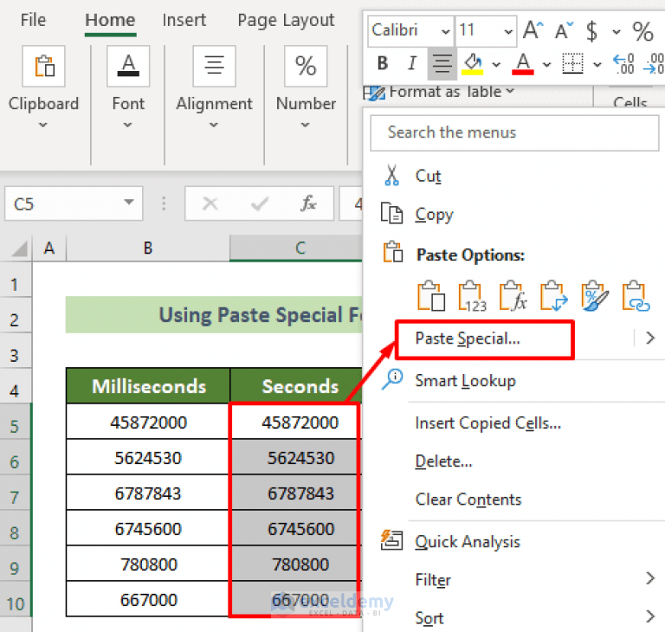Image resolution: width=665 pixels, height=632 pixels.
Task: Select Paste Link icon
Action: click(636, 296)
